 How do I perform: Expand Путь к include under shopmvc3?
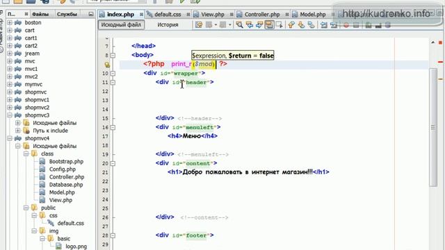[x=17, y=131]
